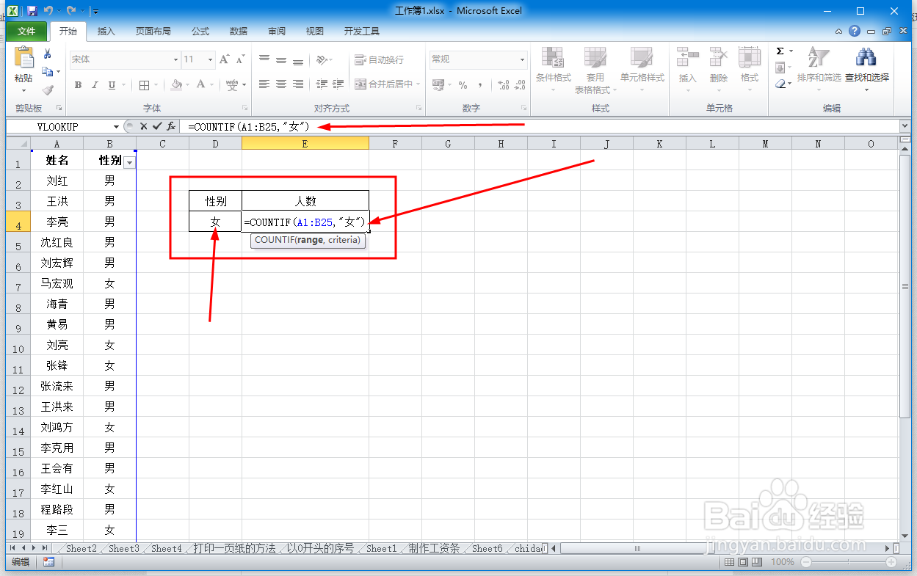917x576 pixels.
Task: Click the Borders icon in the font group
Action: (144, 85)
